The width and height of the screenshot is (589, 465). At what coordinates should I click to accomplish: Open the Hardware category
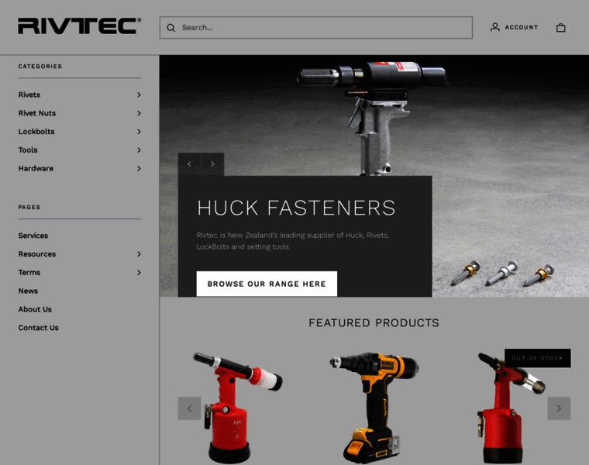point(36,168)
